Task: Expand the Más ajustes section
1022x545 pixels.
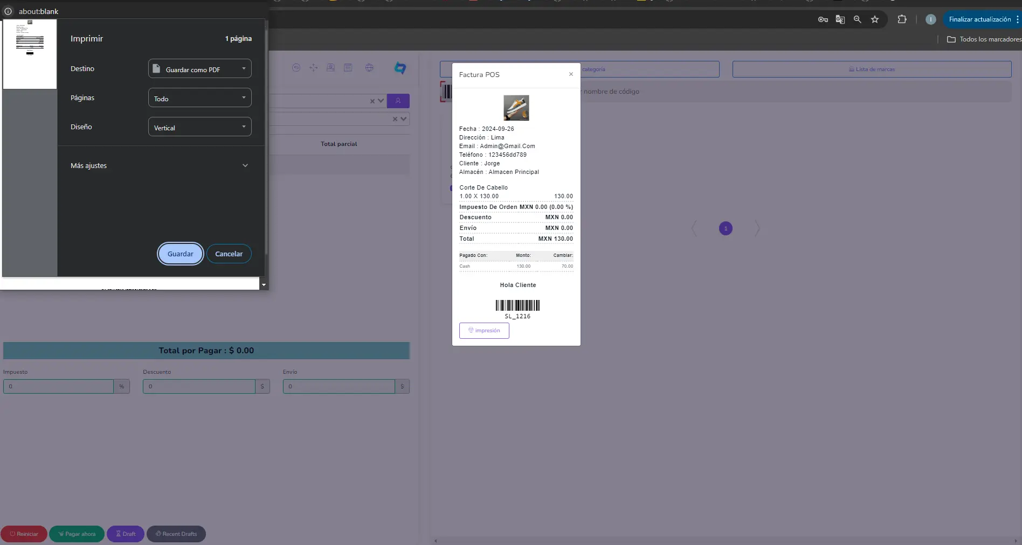Action: point(160,165)
